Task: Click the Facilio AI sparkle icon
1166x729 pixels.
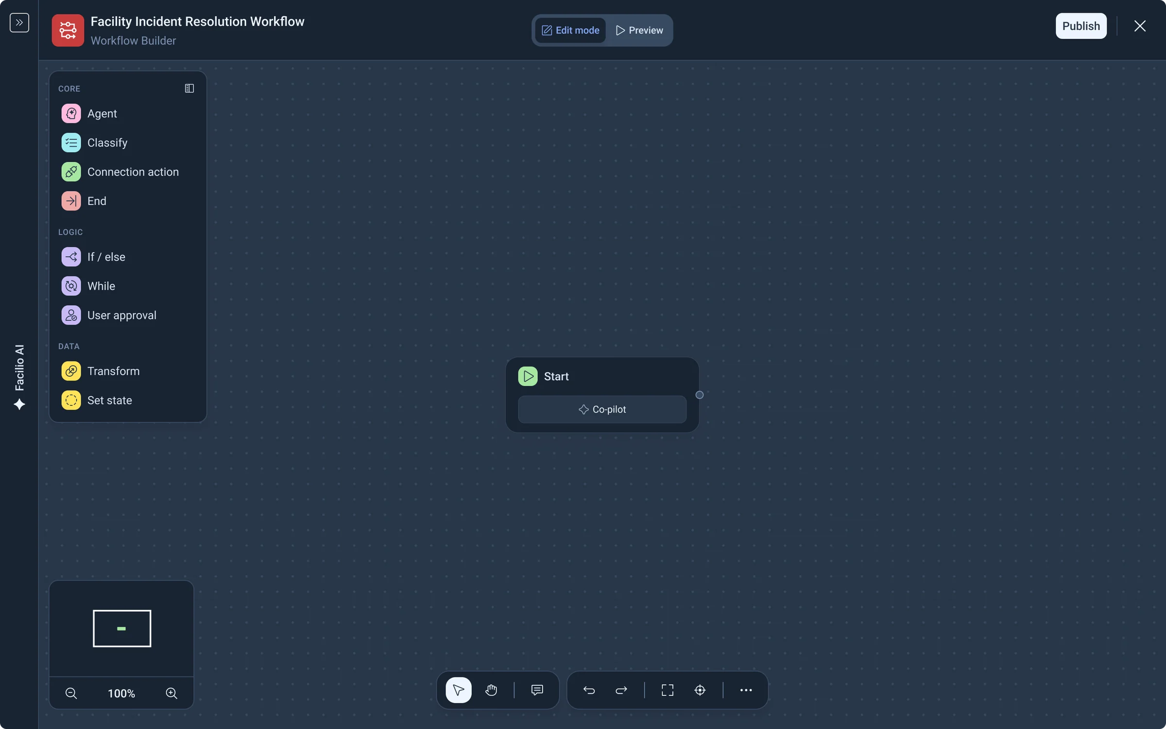Action: point(19,404)
